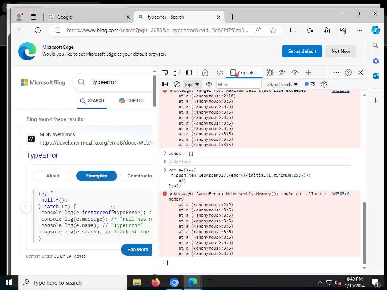
Task: Toggle the console sidebar
Action: pyautogui.click(x=165, y=84)
